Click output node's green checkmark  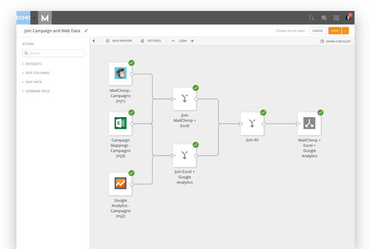tap(321, 113)
